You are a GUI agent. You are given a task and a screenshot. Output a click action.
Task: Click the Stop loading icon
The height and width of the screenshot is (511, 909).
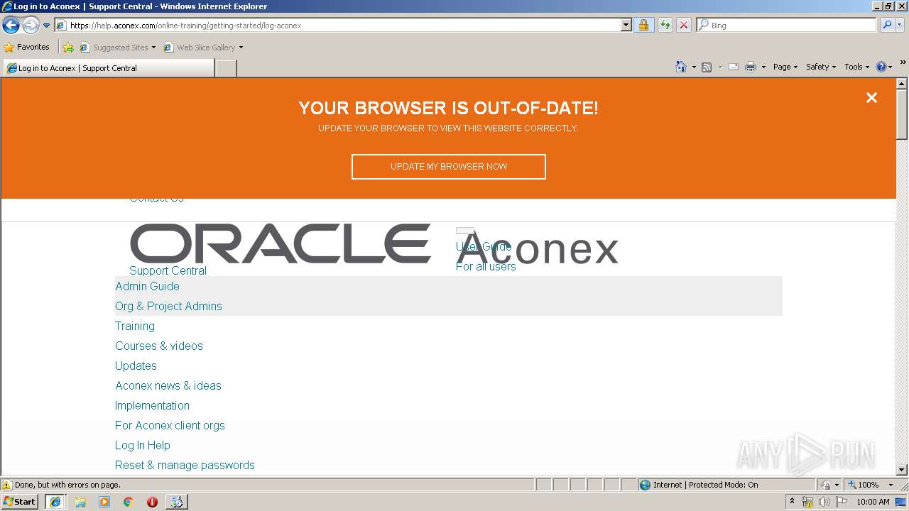683,26
